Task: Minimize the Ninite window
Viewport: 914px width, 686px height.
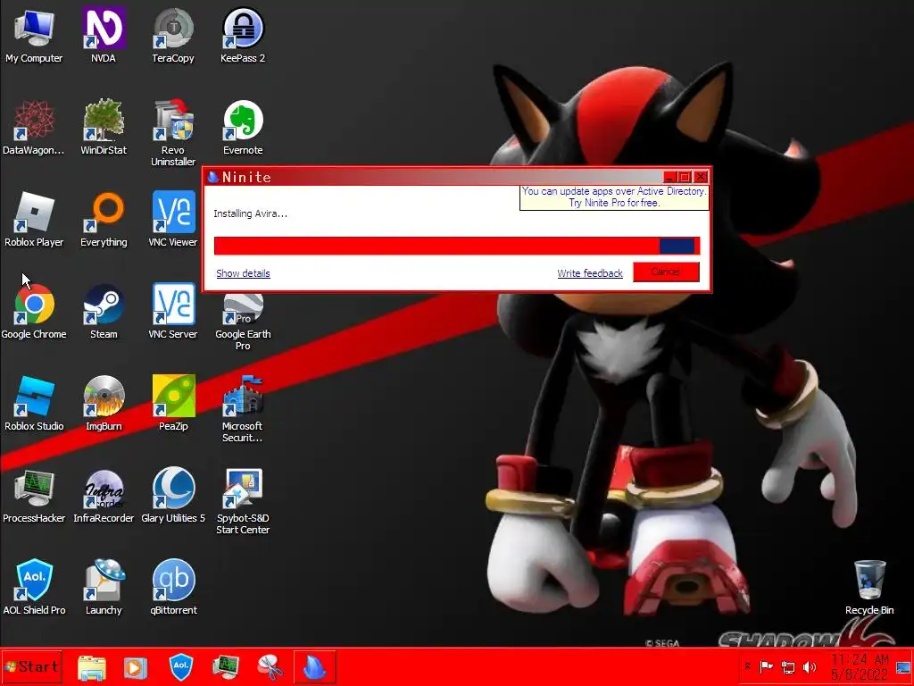Action: pos(669,177)
